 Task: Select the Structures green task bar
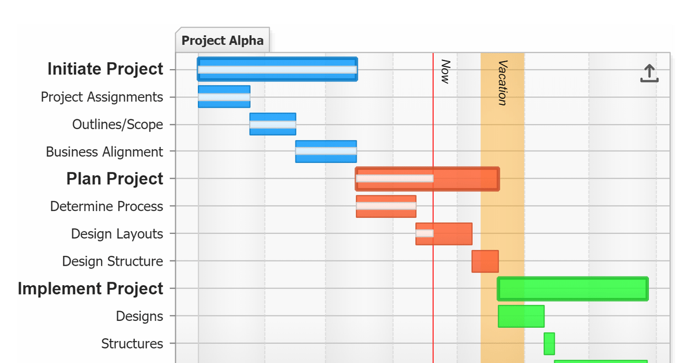pos(548,342)
